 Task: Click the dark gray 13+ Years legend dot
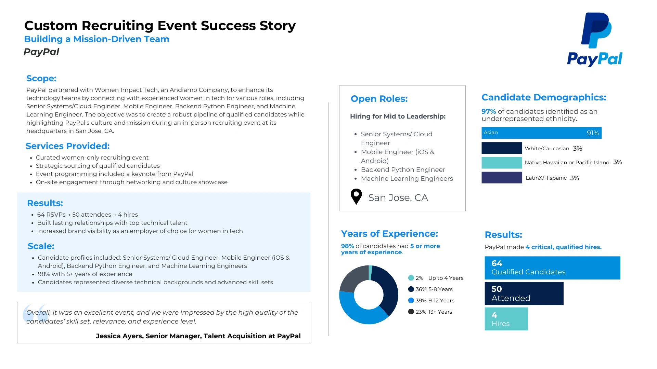[411, 312]
